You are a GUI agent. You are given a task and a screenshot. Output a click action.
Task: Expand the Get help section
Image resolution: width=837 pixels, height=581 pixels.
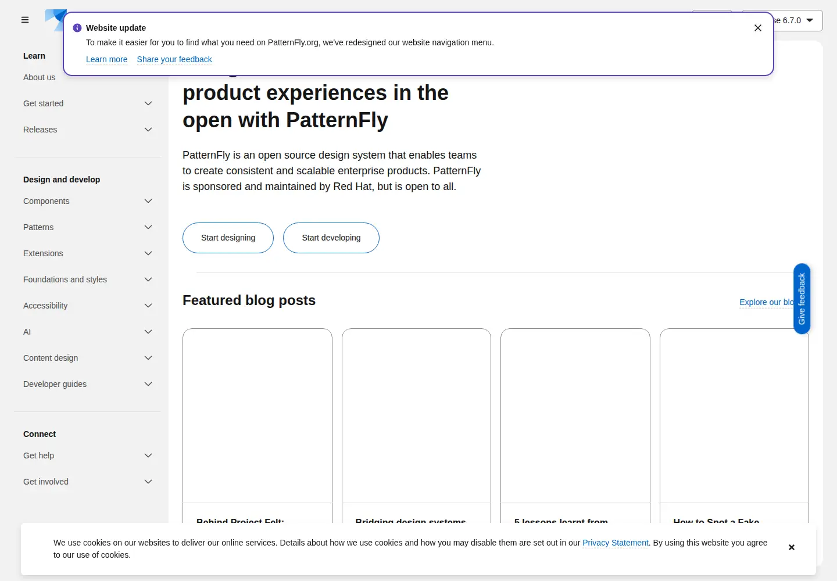(87, 456)
